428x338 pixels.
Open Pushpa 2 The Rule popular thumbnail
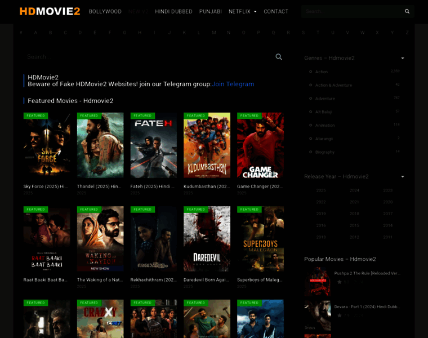(x=318, y=282)
